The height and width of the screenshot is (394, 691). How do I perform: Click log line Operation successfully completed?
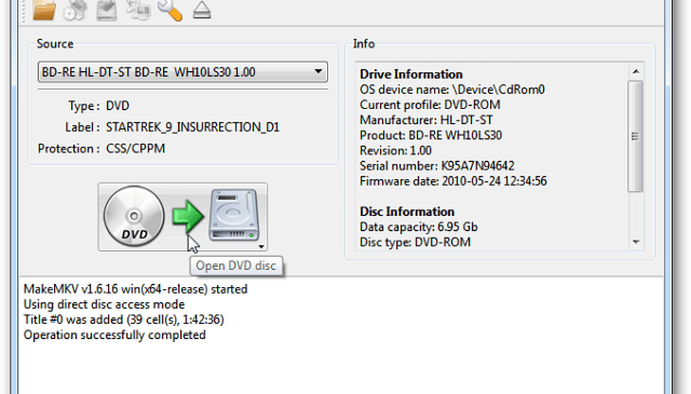[x=115, y=335]
